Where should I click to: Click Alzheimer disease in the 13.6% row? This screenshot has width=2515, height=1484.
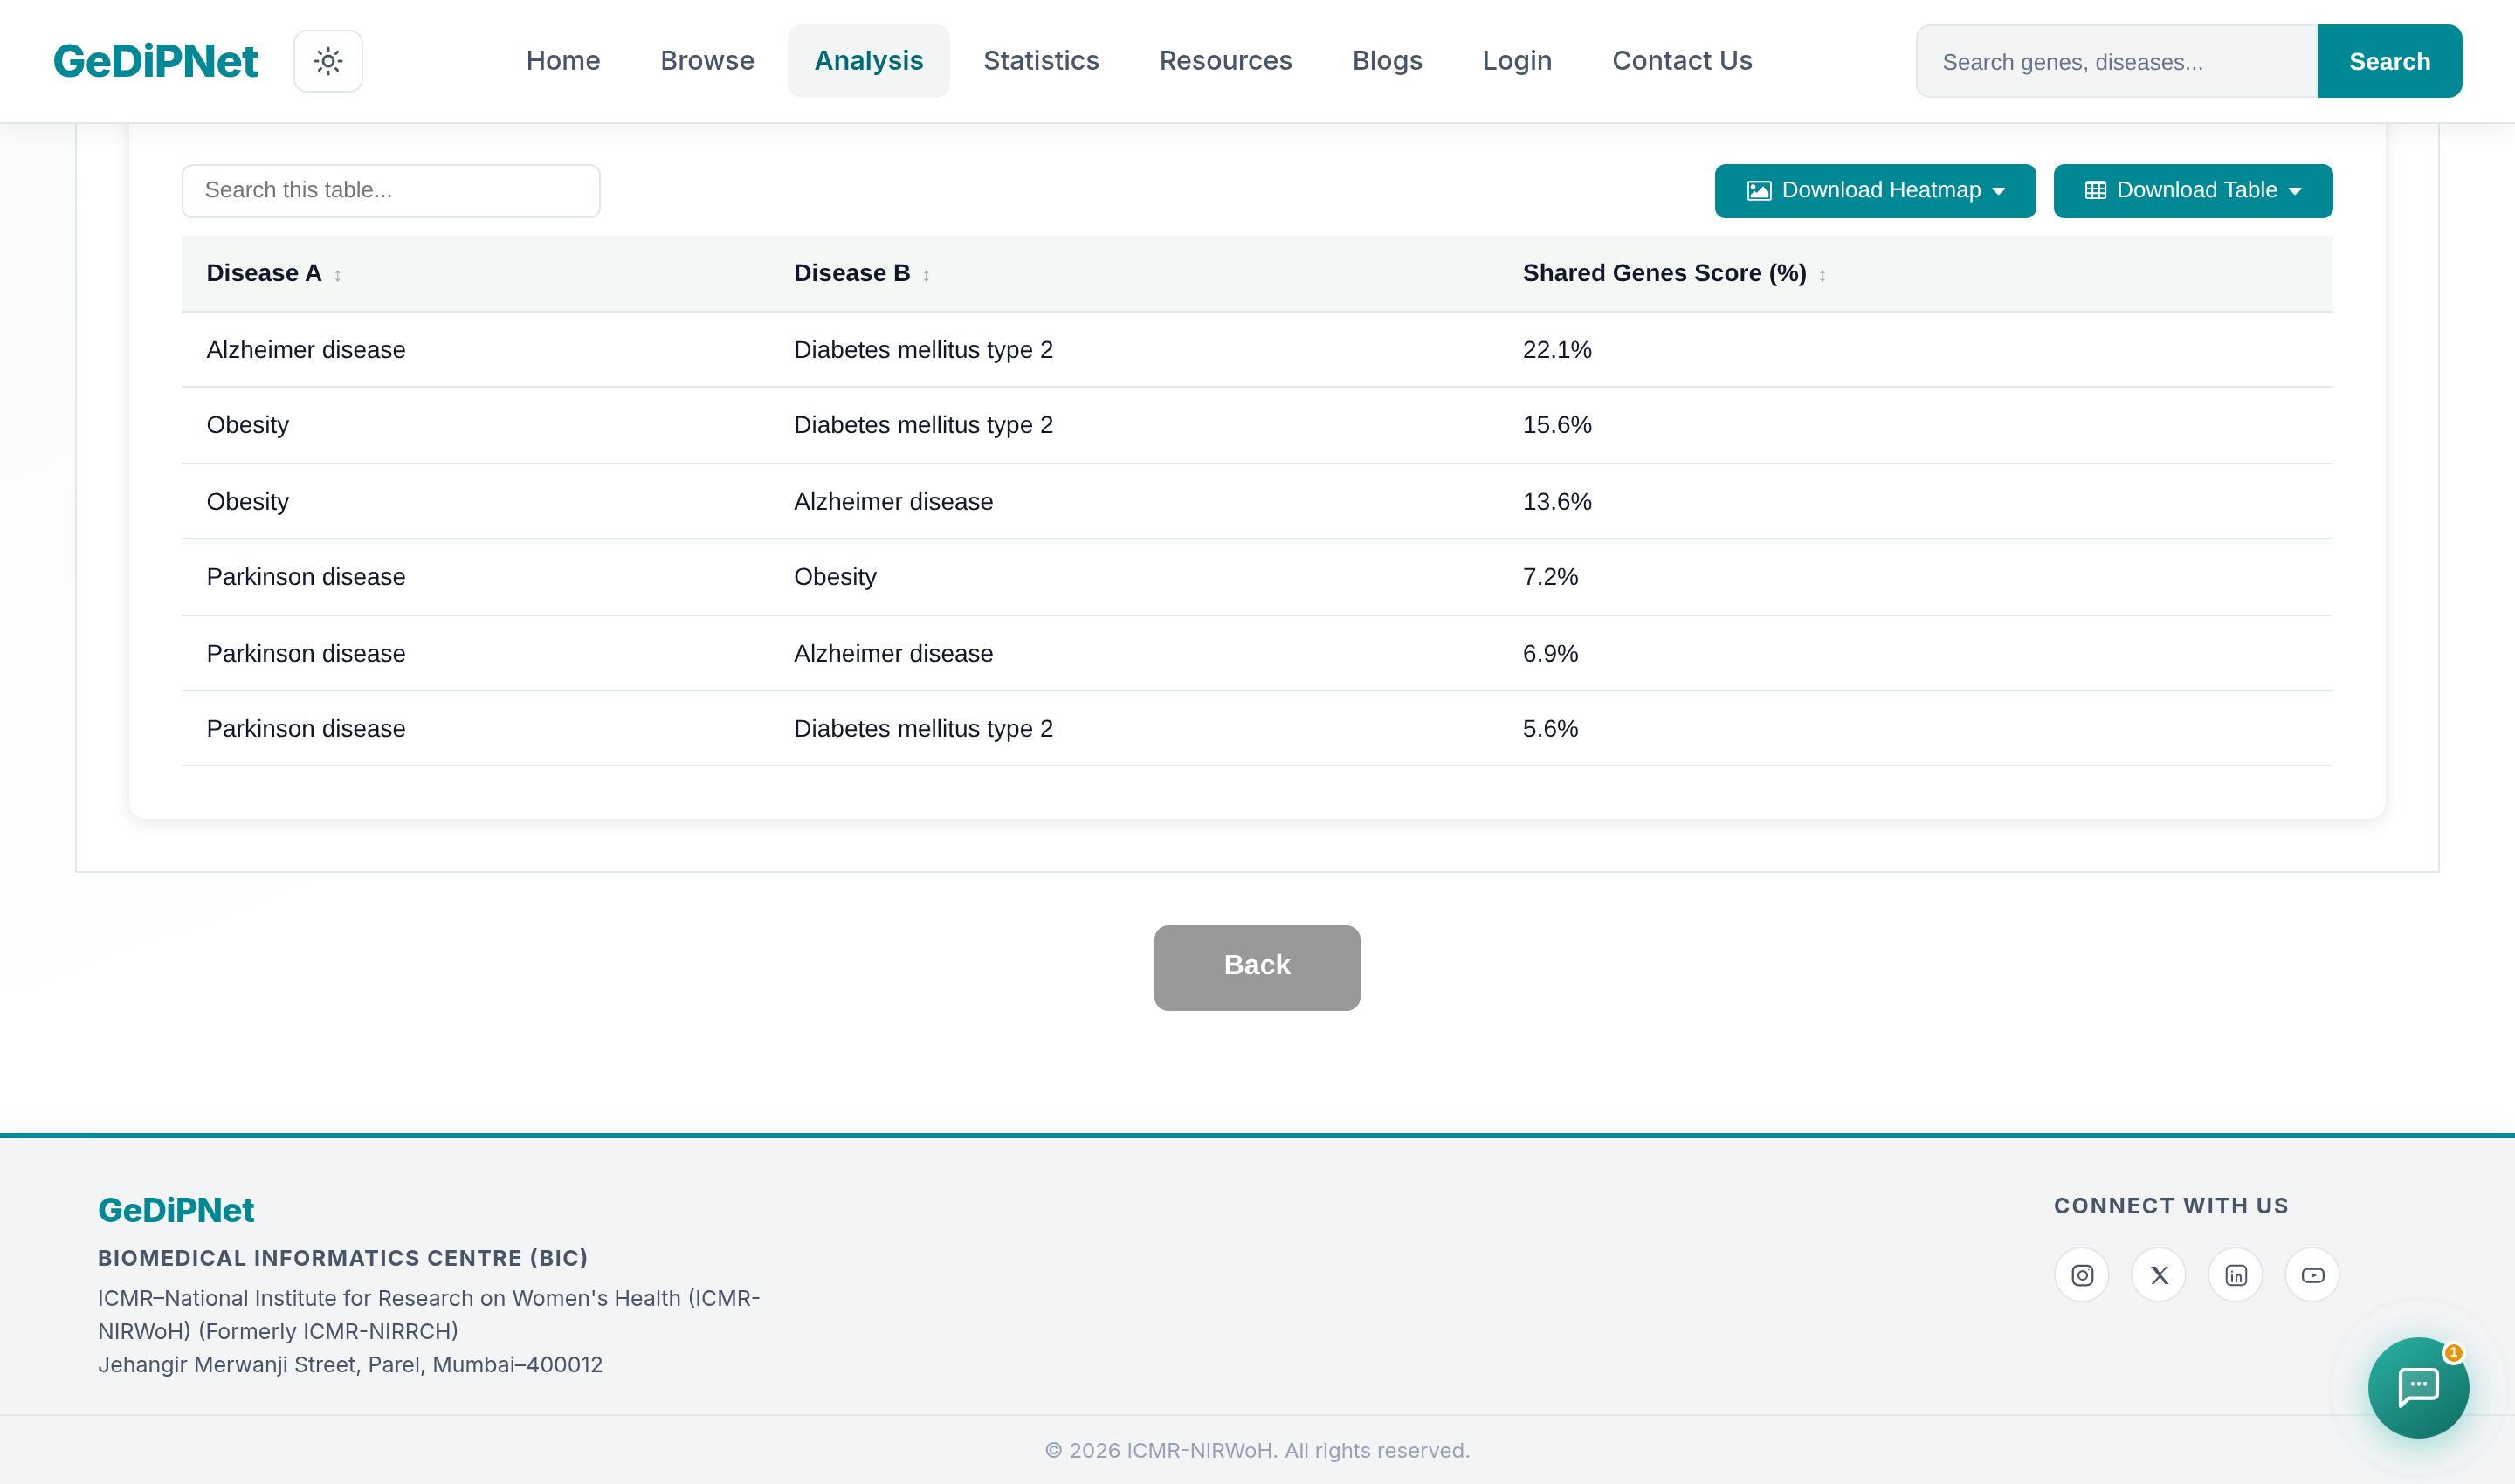tap(893, 501)
